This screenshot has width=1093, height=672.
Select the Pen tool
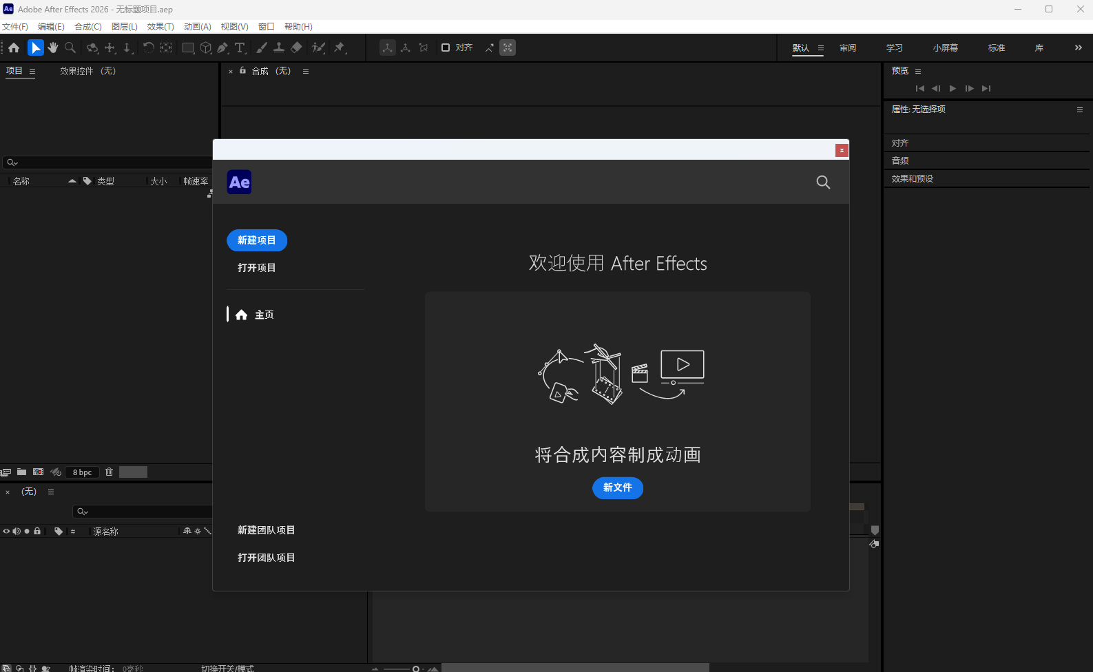point(222,48)
